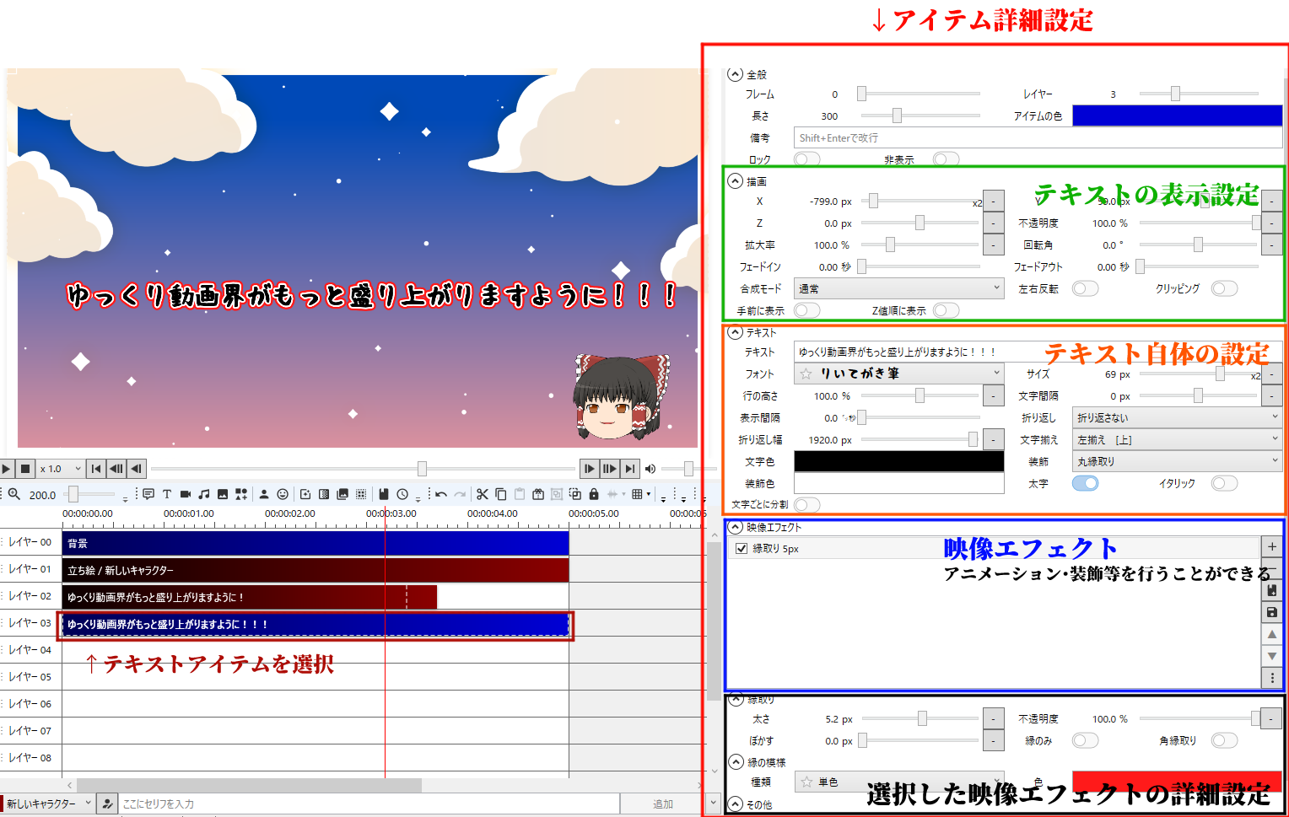
Task: Open the playback speed x 1.0 dropdown
Action: pos(61,469)
